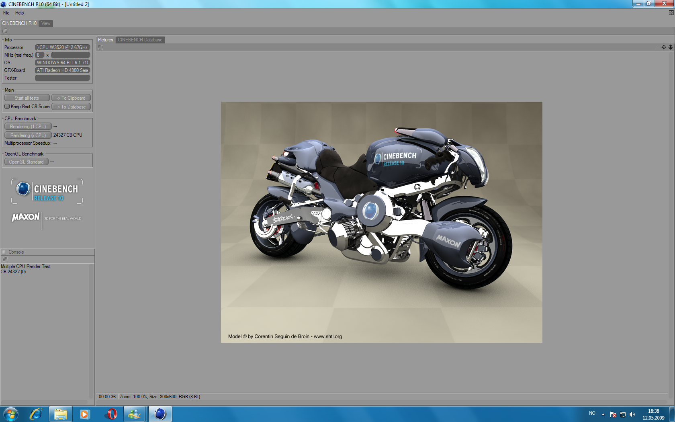Viewport: 675px width, 422px height.
Task: Run the Rendering (1 CPU) test
Action: pos(28,127)
